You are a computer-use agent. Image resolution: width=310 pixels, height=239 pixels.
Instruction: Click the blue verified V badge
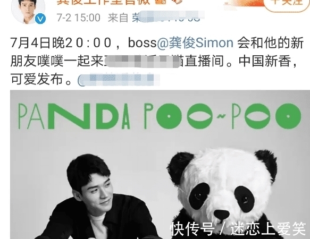click(x=40, y=19)
